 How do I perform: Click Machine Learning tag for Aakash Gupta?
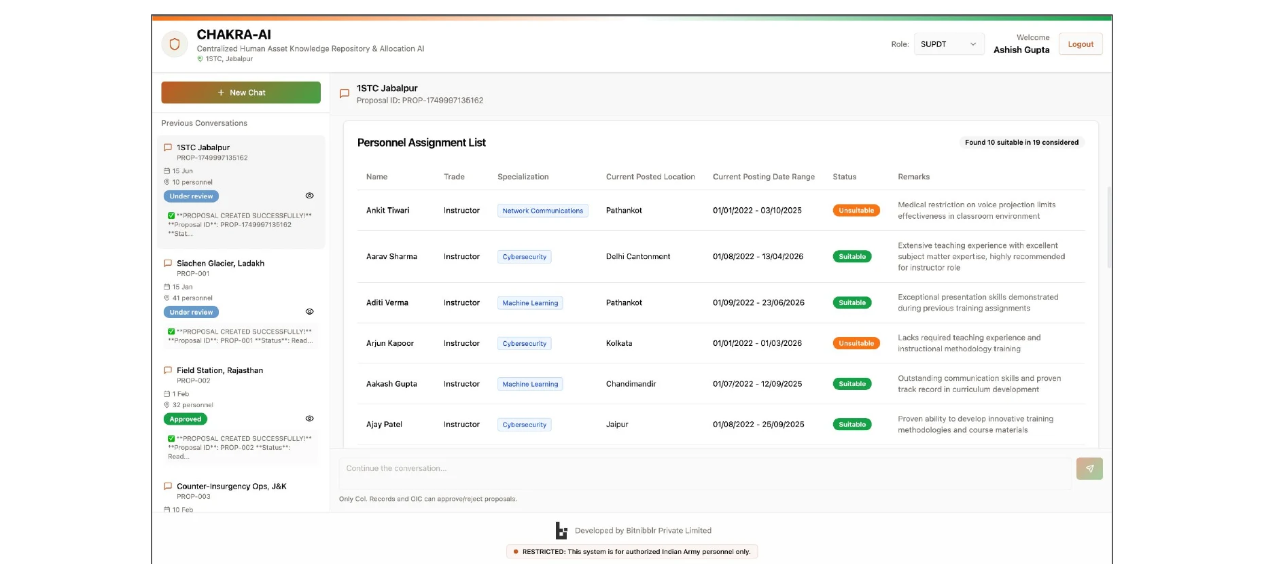(530, 384)
